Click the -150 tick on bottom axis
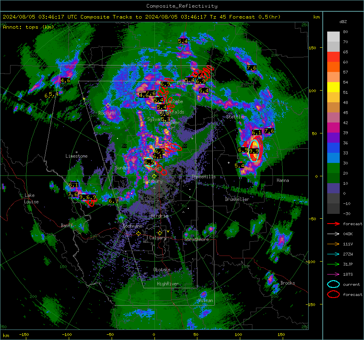 tap(24, 334)
